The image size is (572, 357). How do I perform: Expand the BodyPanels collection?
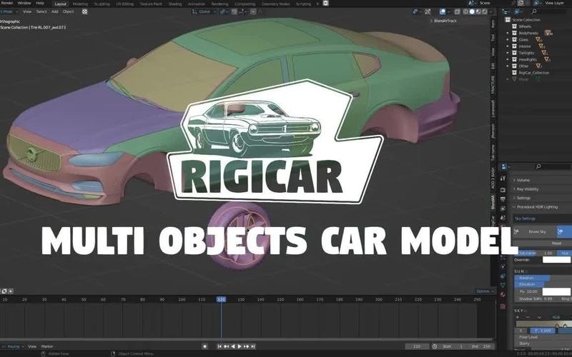pyautogui.click(x=508, y=33)
